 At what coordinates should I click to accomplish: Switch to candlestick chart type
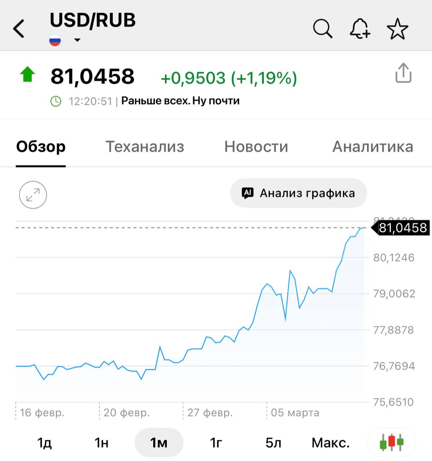(x=392, y=442)
